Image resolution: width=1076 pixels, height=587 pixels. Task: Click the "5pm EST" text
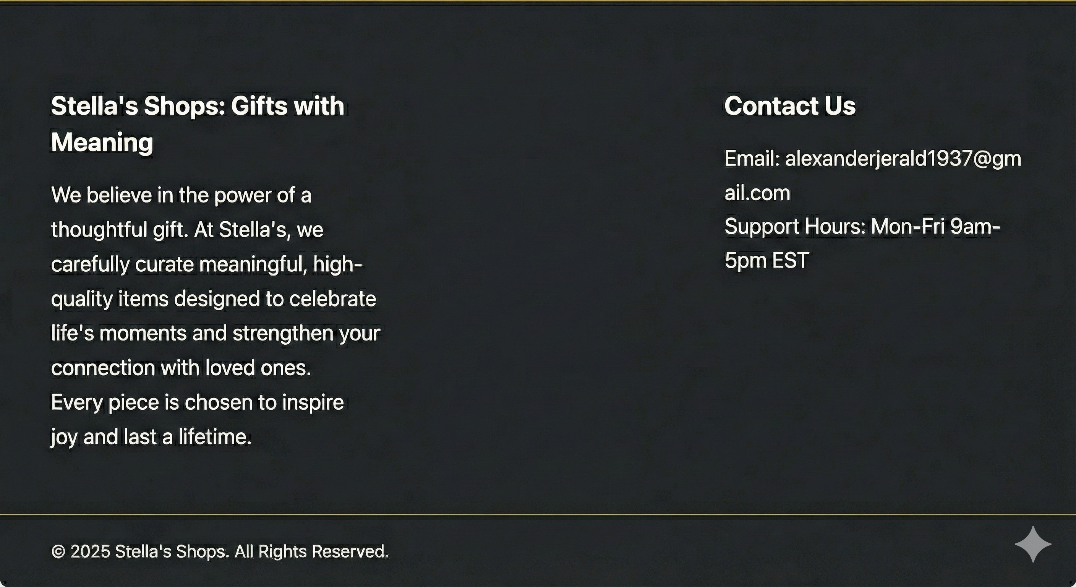(x=766, y=261)
